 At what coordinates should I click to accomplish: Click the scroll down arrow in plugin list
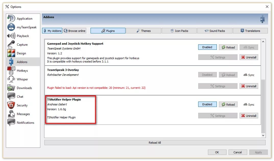(x=263, y=135)
